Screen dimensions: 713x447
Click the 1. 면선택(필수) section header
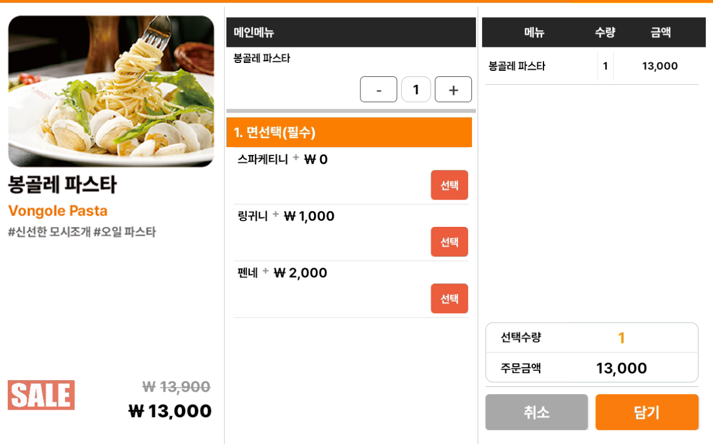(349, 133)
